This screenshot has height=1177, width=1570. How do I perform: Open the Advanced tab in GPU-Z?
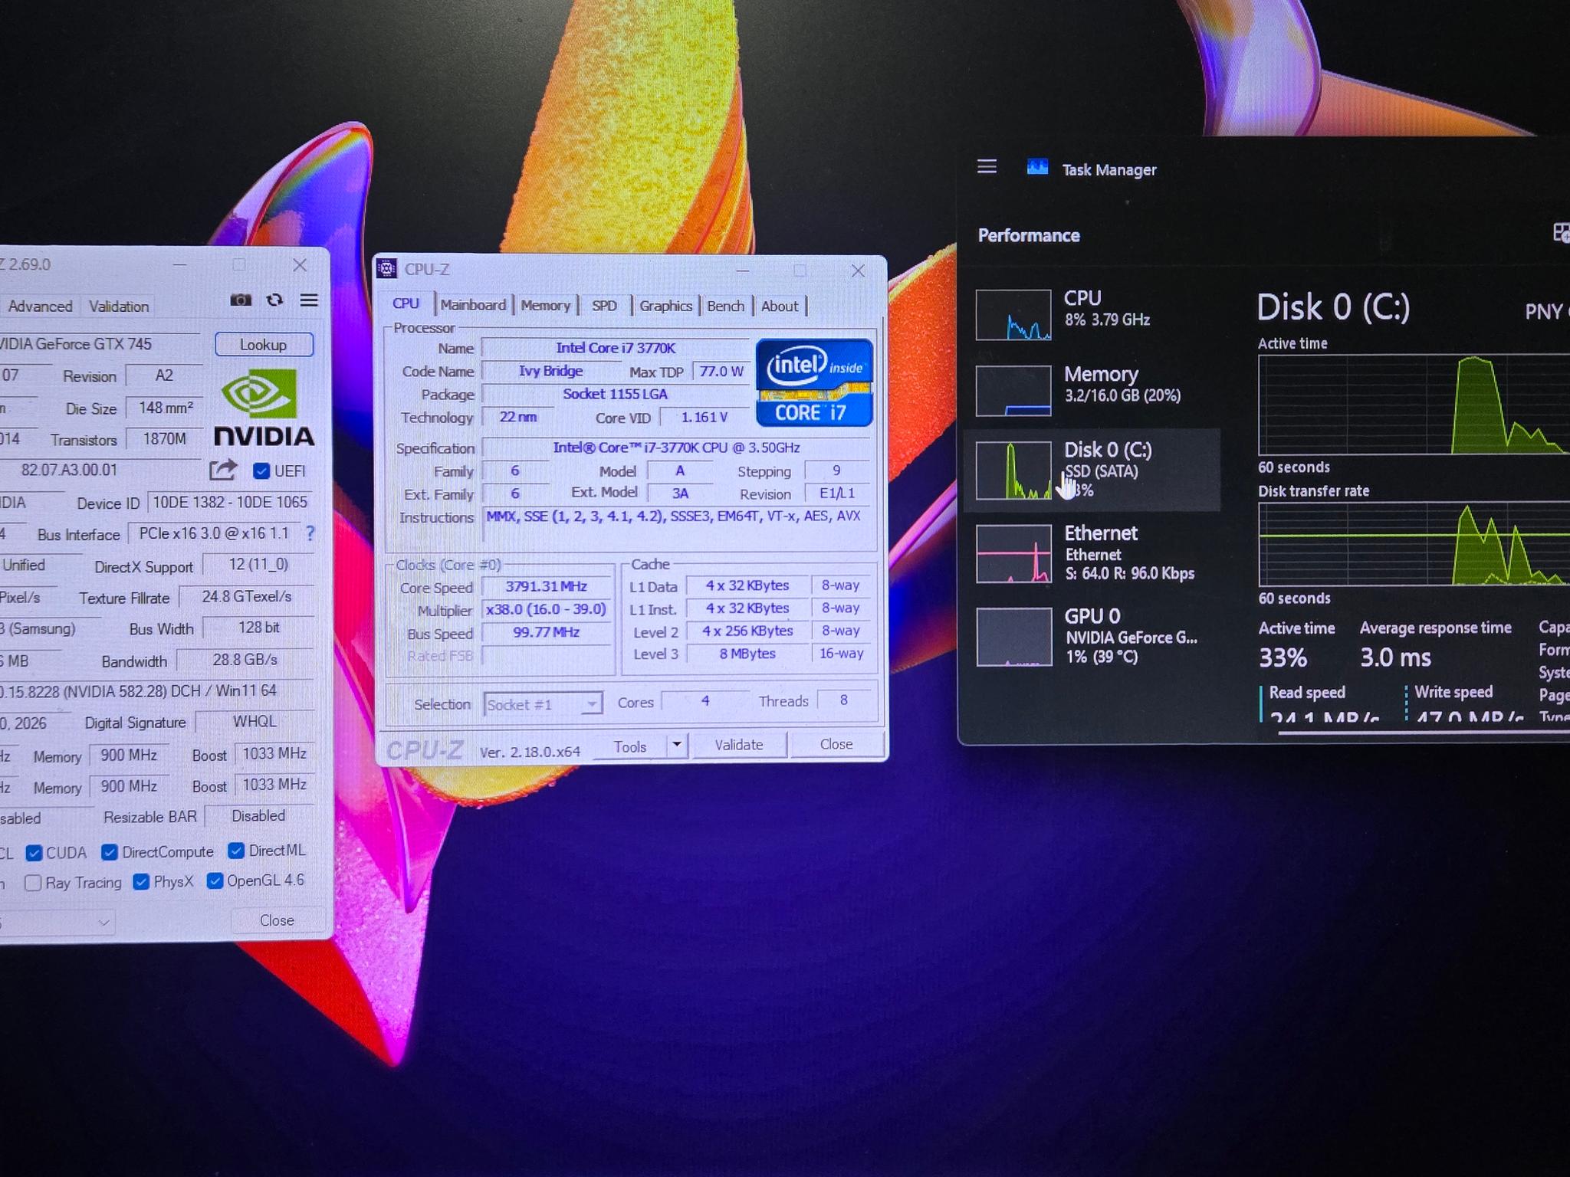[x=40, y=307]
